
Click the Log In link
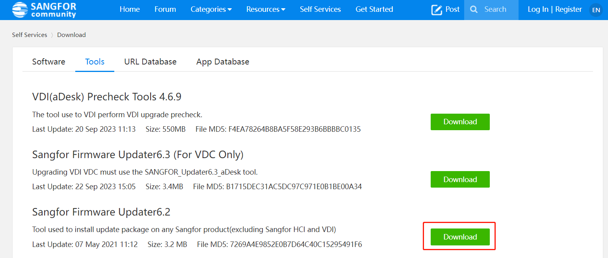(x=538, y=9)
